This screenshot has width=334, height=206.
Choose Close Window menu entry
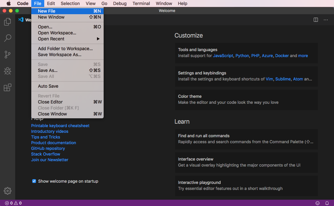pos(67,114)
